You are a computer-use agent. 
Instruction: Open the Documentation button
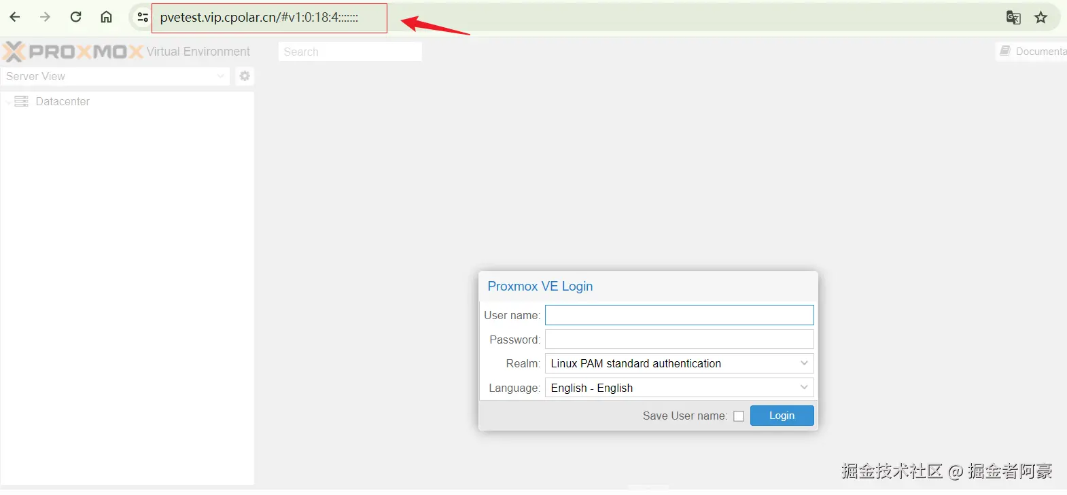1032,51
